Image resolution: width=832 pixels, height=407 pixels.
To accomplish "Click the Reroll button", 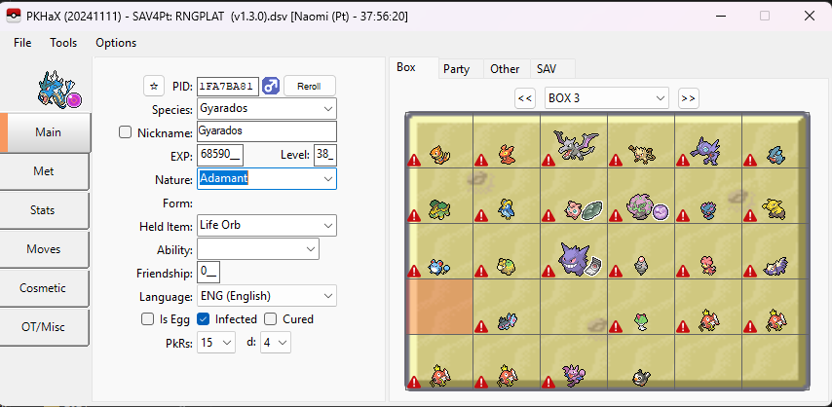I will [x=310, y=86].
